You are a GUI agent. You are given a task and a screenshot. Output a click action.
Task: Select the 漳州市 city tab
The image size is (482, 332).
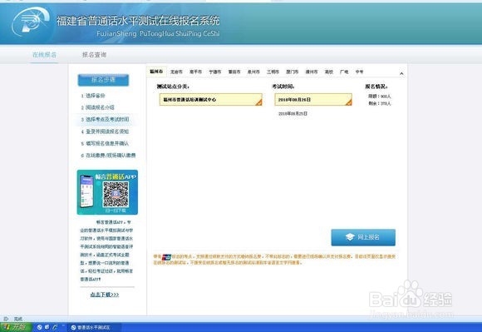pos(312,72)
